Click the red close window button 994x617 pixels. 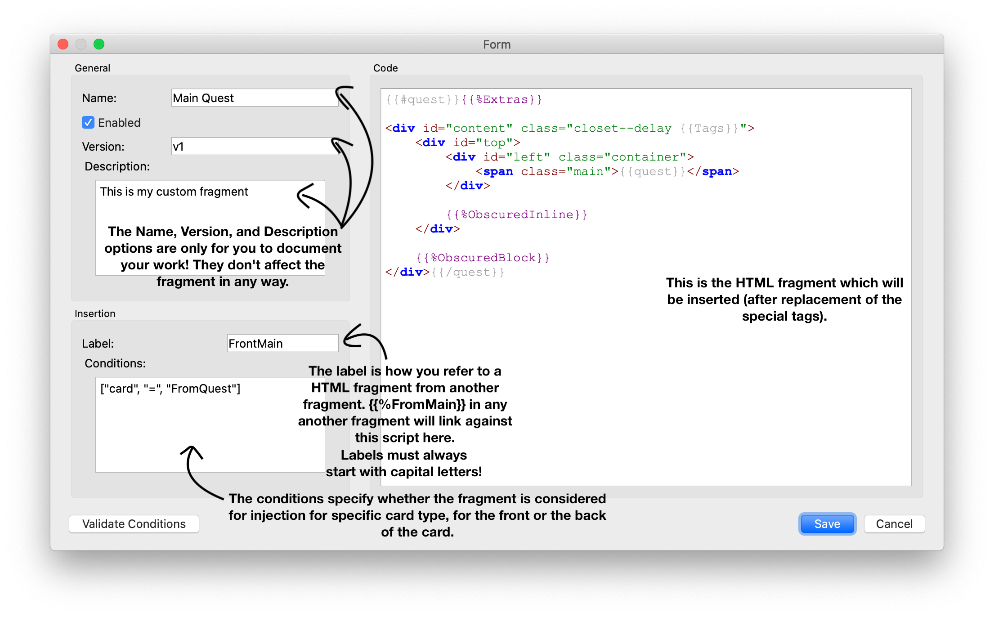[x=63, y=44]
